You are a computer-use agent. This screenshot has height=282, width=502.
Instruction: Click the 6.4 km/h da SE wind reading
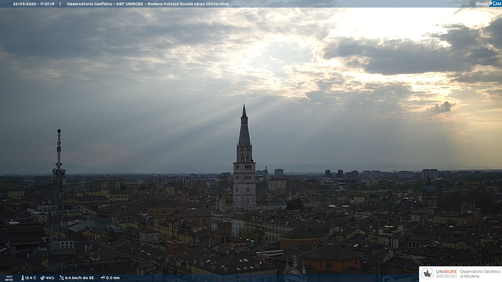pos(79,278)
